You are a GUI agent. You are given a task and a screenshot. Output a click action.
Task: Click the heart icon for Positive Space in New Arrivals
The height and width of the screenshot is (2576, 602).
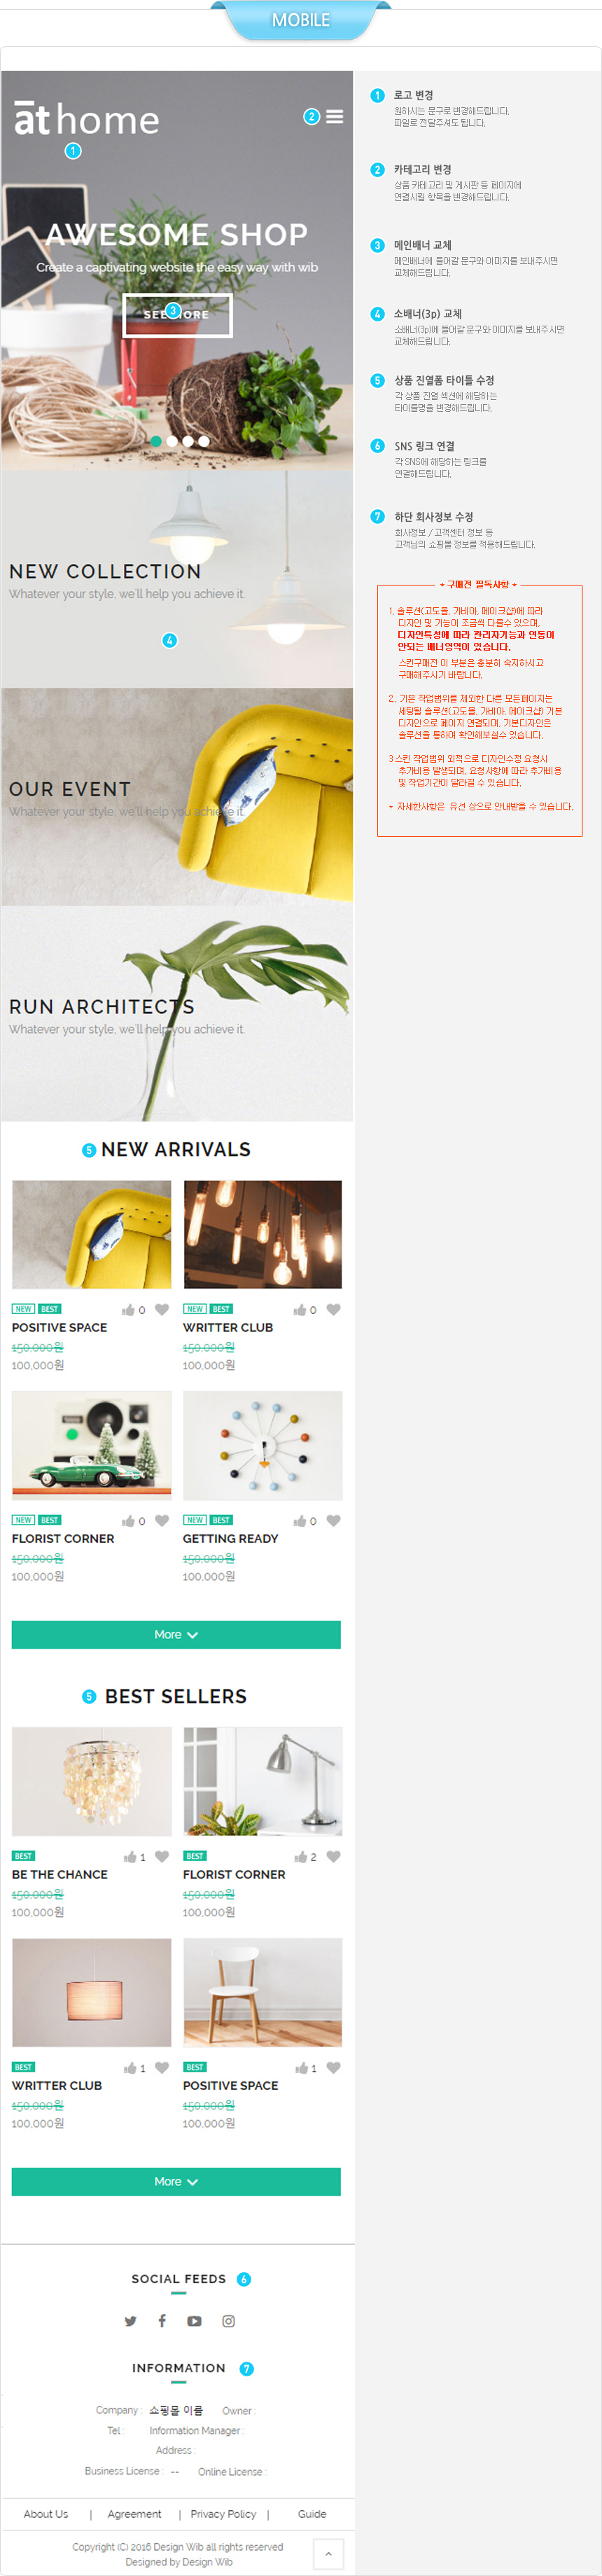[162, 1309]
